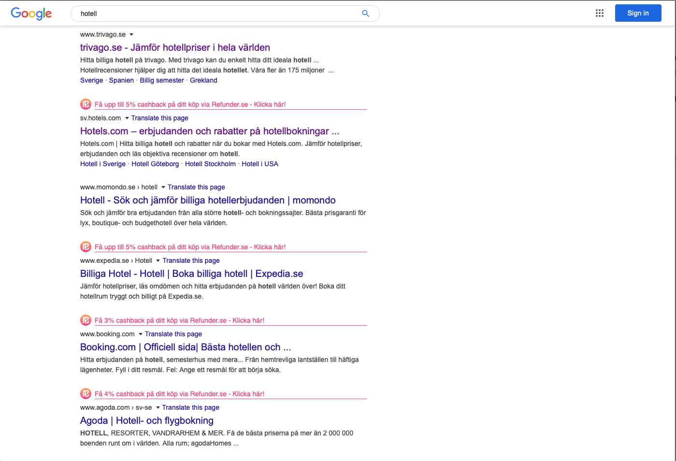Click Refunder icon above Hotels.com result
This screenshot has width=676, height=461.
point(86,104)
